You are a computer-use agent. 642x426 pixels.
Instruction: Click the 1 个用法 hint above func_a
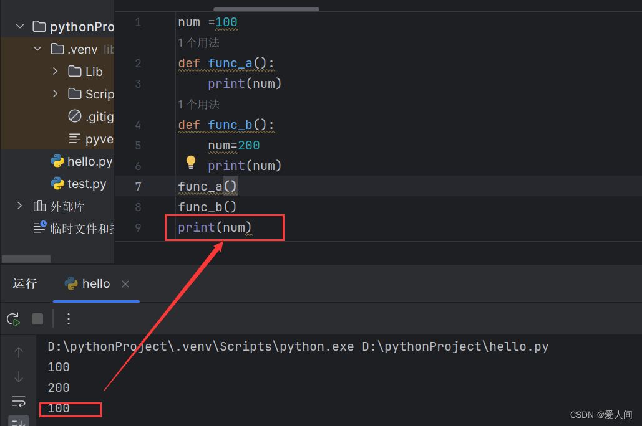(x=198, y=43)
